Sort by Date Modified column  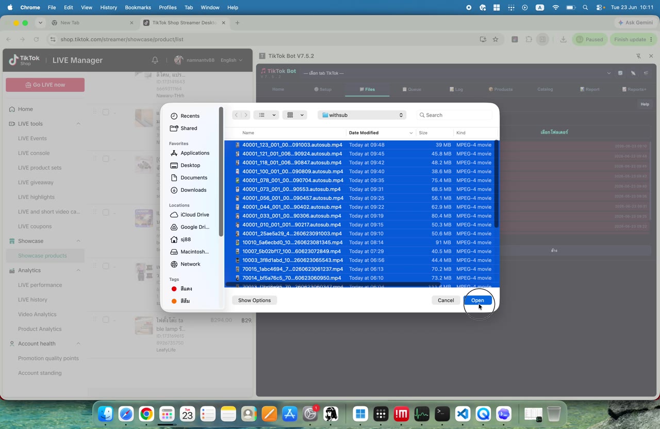[381, 133]
